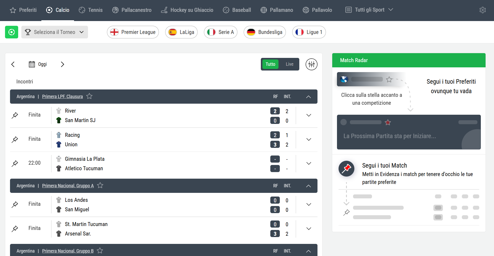Switch to Live matches filter

pos(289,64)
